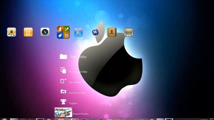Open the white folder icon

click(x=63, y=56)
